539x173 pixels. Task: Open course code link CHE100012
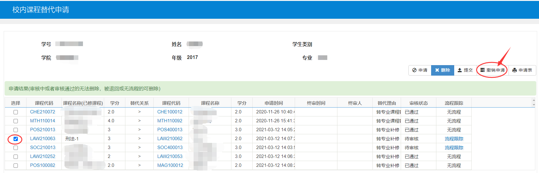pos(170,112)
